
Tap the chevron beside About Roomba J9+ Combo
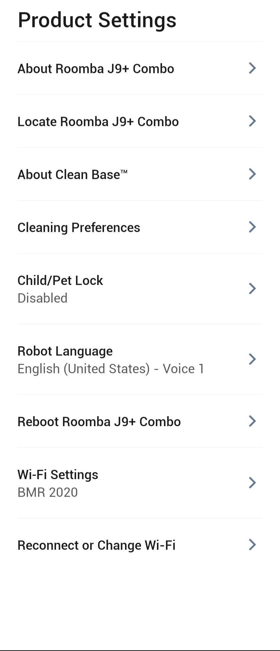click(252, 68)
